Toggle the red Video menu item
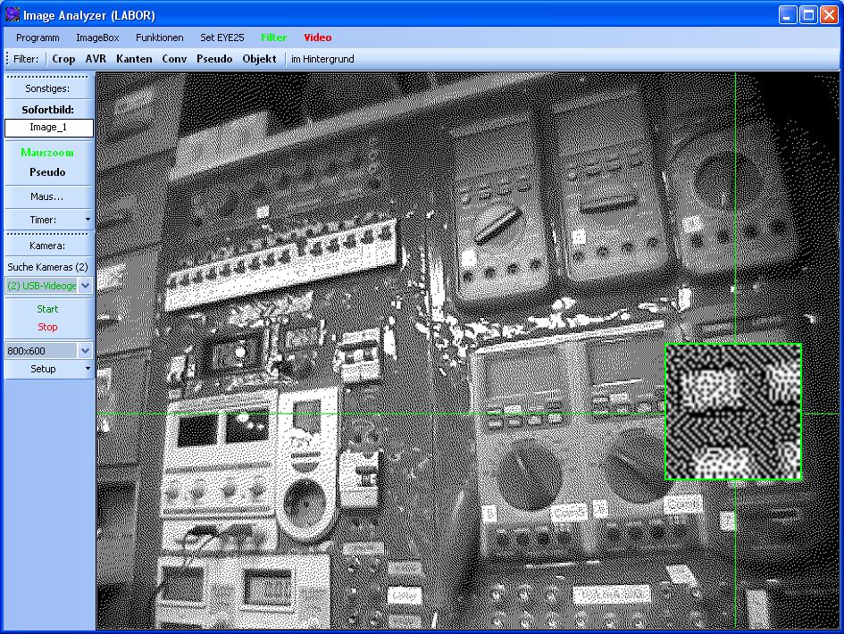Viewport: 844px width, 634px height. pos(317,38)
